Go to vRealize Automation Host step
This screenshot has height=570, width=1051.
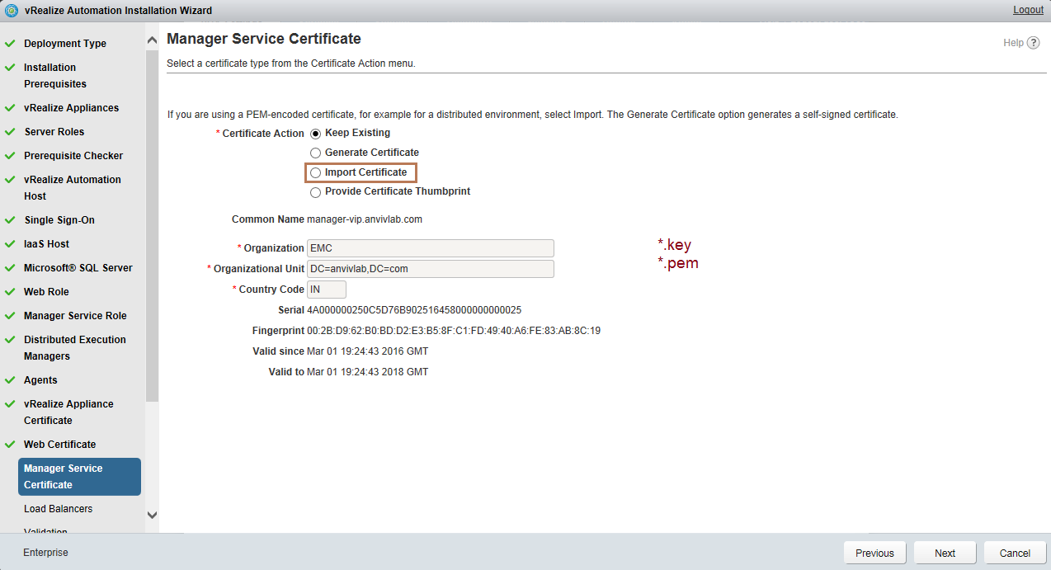click(73, 188)
